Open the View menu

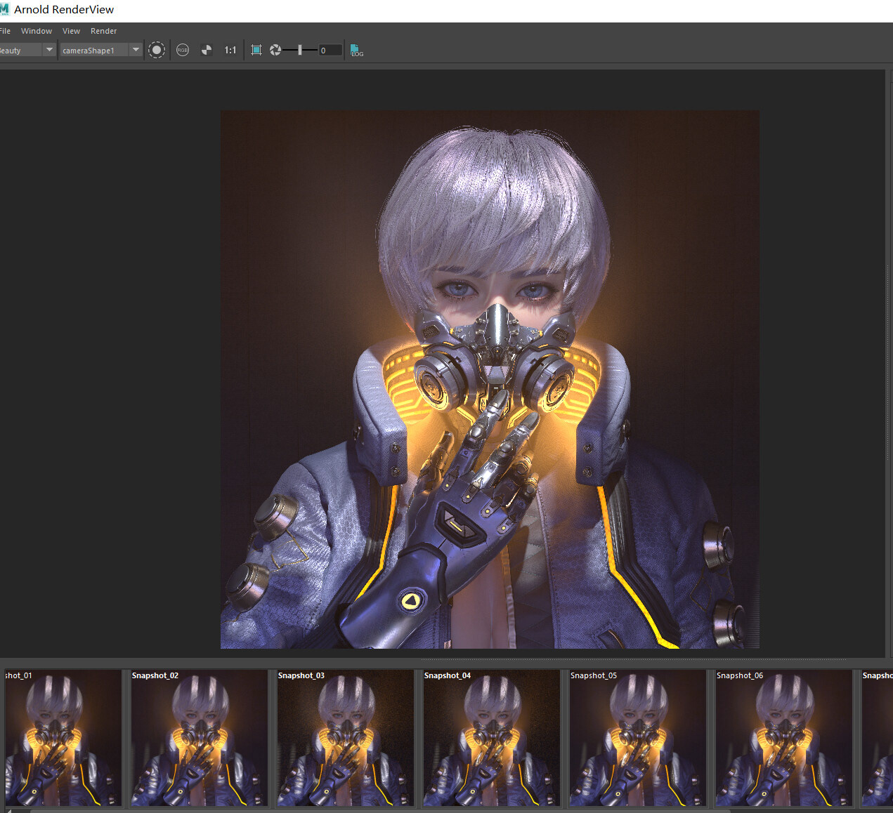pyautogui.click(x=71, y=31)
